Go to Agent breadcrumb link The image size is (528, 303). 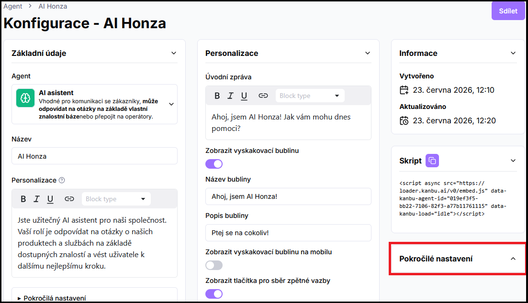click(x=13, y=6)
